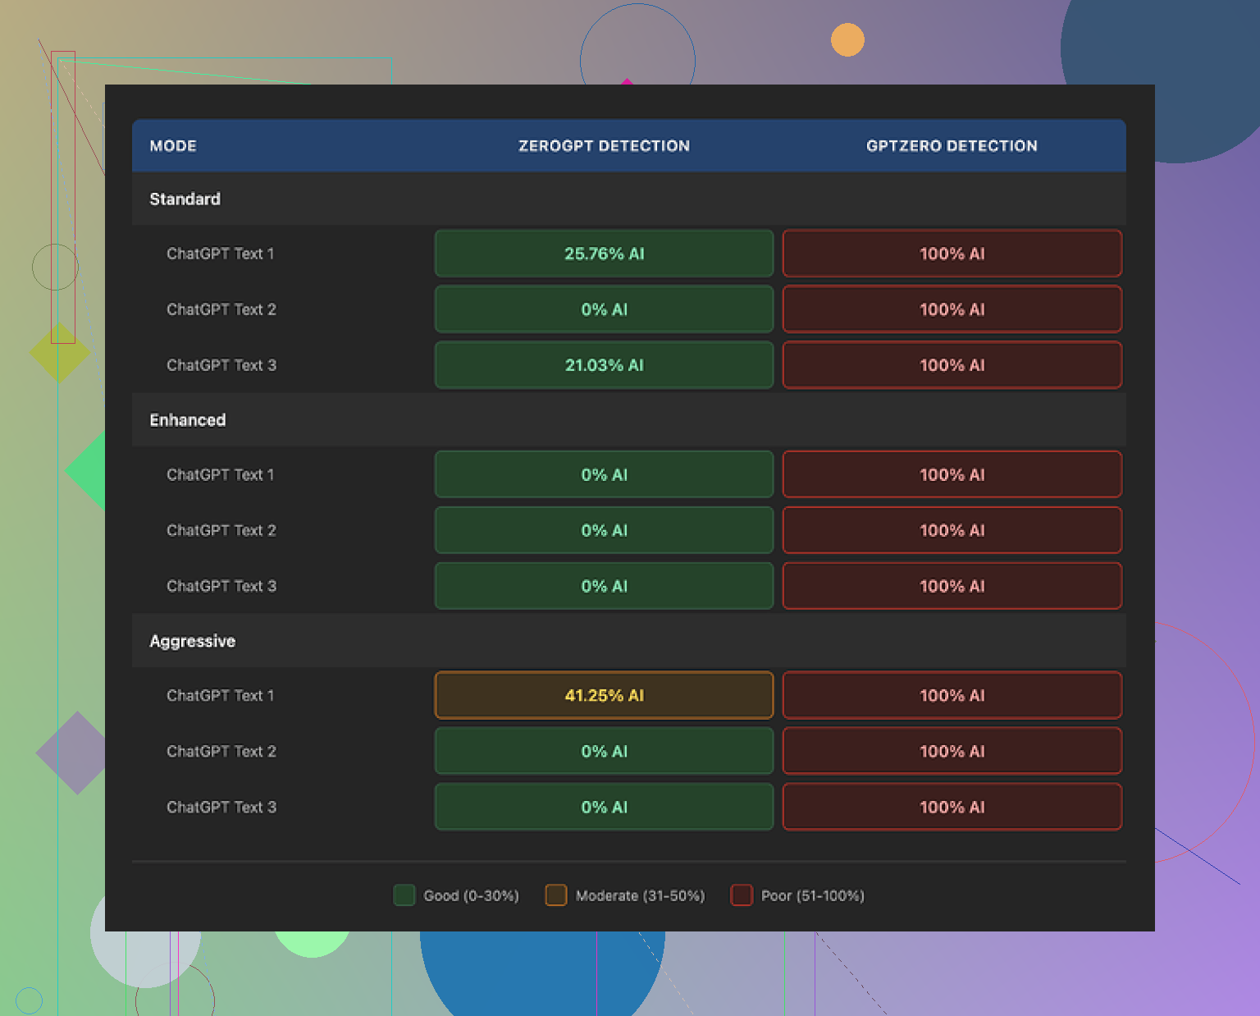Click the 25.76% AI result cell
1260x1016 pixels.
coord(604,254)
